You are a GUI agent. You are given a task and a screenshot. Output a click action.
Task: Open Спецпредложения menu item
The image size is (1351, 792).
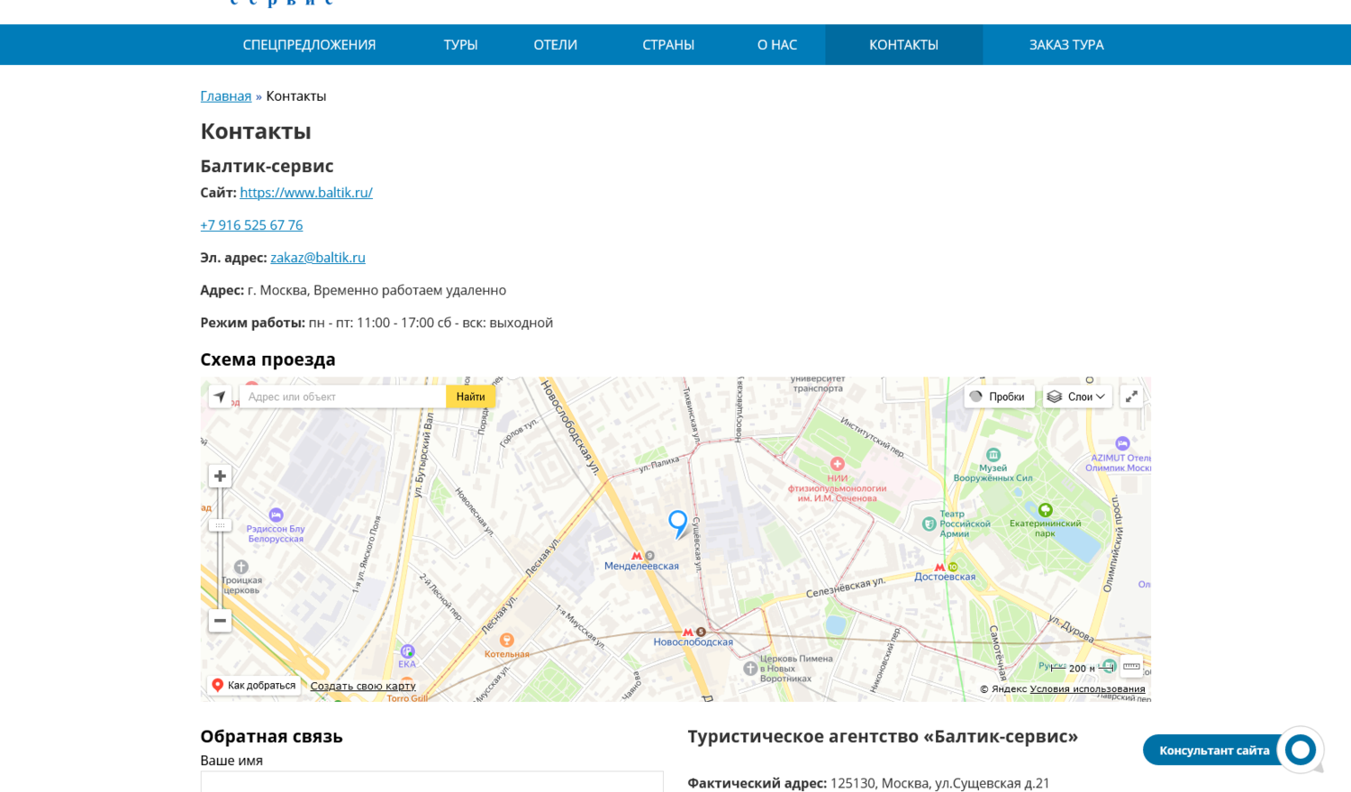pos(309,45)
